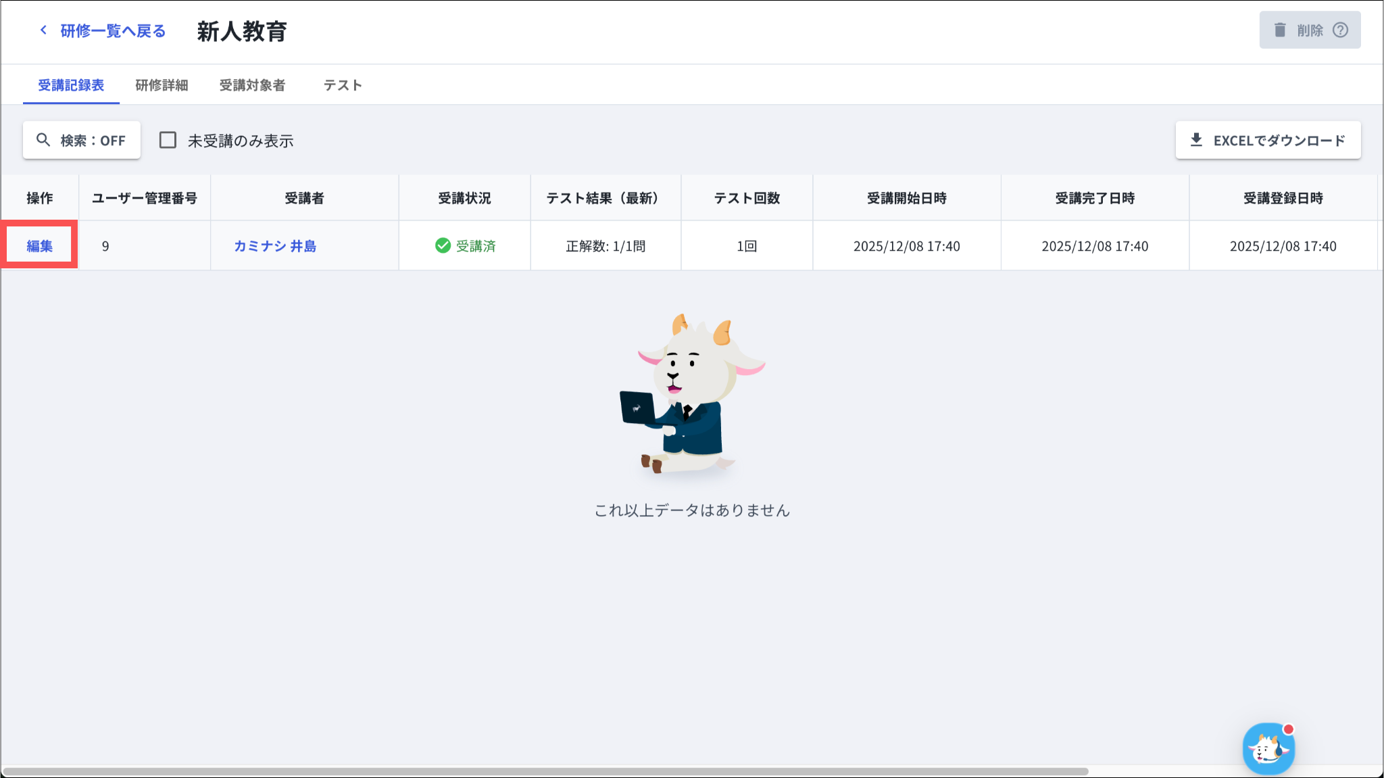This screenshot has height=778, width=1384.
Task: Toggle the 検索：OFF search button
Action: (82, 140)
